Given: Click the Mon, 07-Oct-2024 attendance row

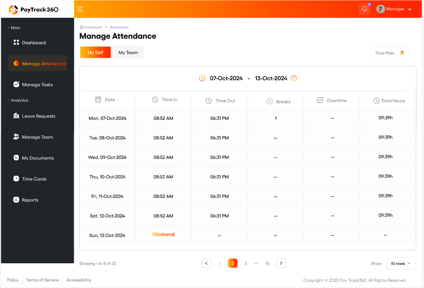Looking at the screenshot, I should 247,118.
